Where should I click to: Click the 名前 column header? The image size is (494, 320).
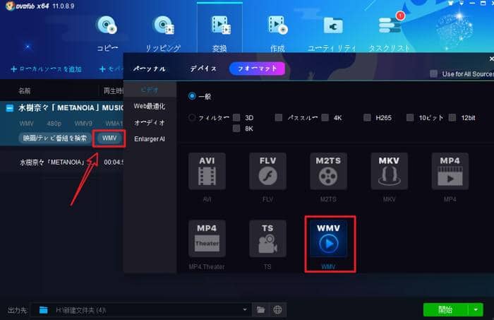pos(25,91)
